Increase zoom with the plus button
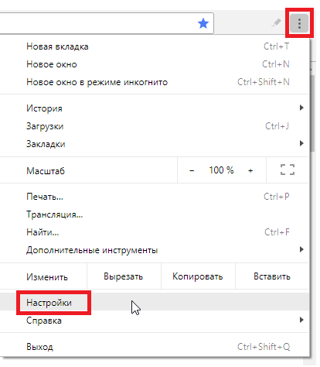 [x=250, y=170]
